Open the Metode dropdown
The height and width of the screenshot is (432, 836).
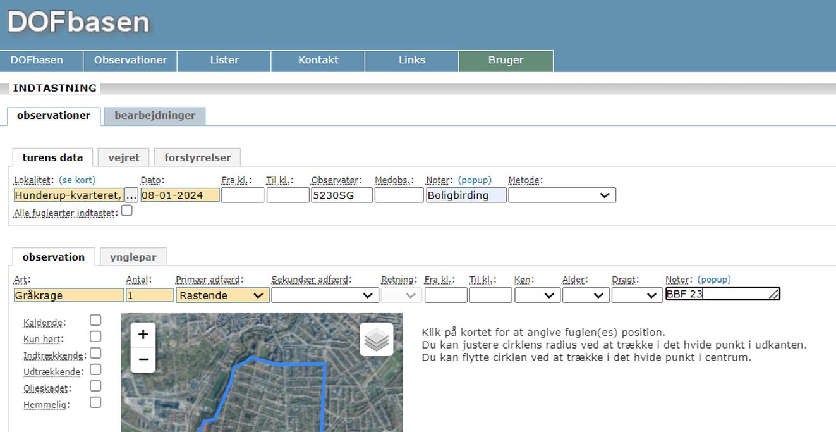click(x=562, y=195)
